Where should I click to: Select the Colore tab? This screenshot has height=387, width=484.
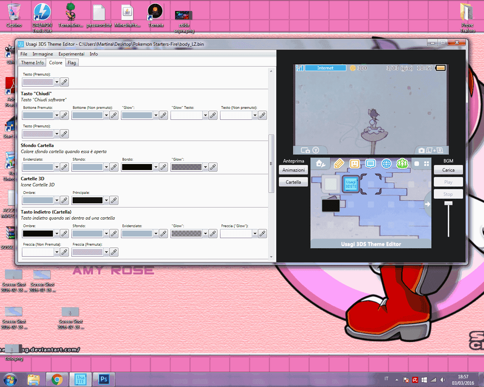[56, 62]
